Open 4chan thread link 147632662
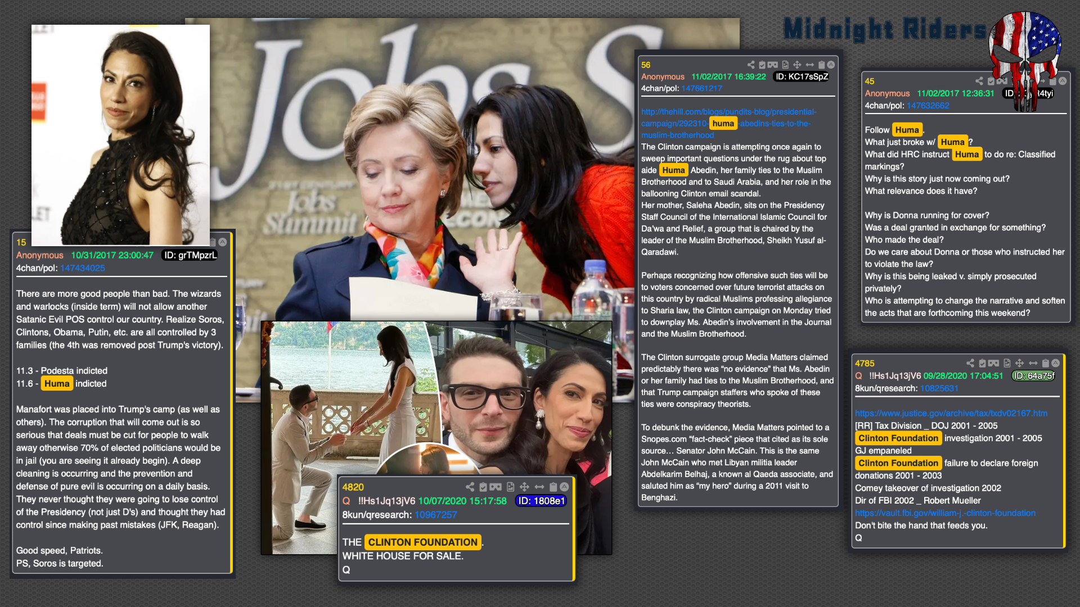Screen dimensions: 1080x607 click(x=928, y=106)
